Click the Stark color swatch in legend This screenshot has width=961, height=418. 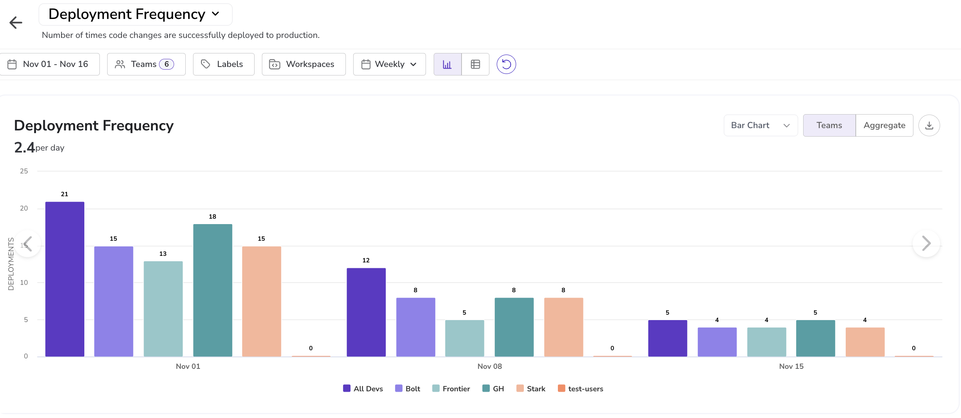pos(520,389)
